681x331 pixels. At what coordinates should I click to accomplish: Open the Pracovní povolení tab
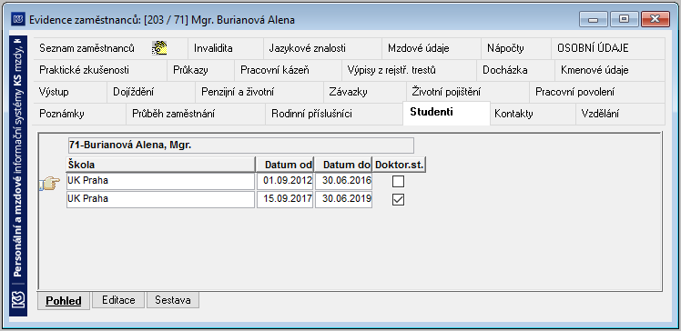tap(596, 92)
